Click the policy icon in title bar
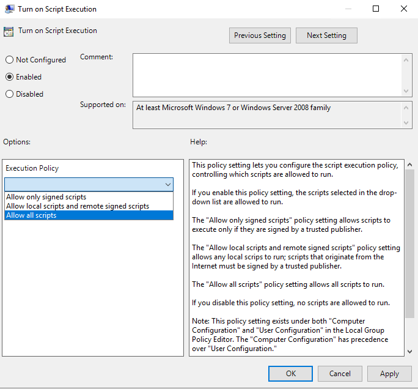Screen dimensions: 418x389 (10, 9)
